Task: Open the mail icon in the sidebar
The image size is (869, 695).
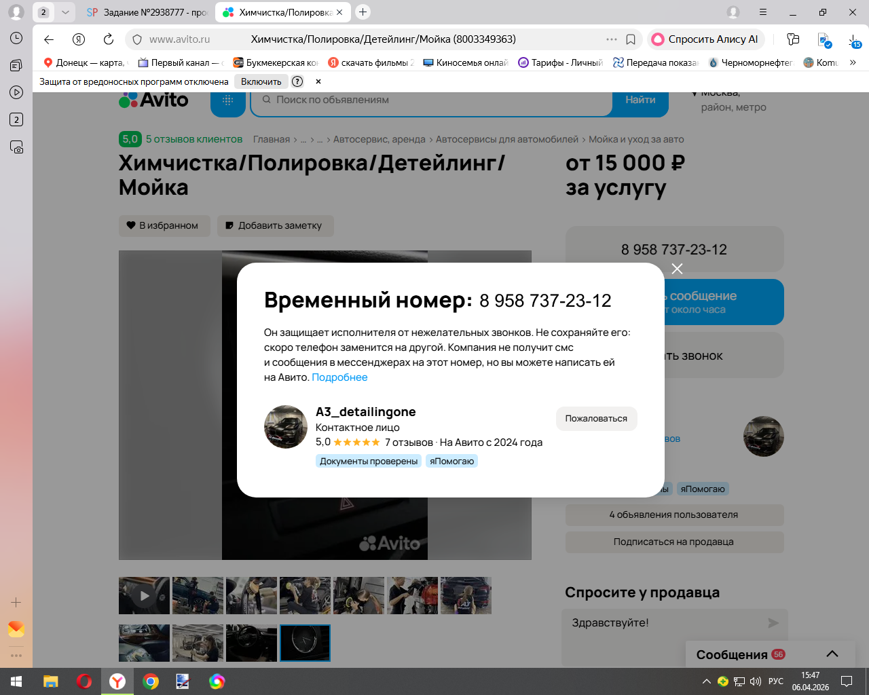Action: click(x=16, y=629)
